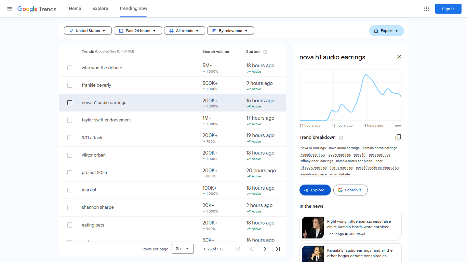Click the Sign in button

point(448,9)
